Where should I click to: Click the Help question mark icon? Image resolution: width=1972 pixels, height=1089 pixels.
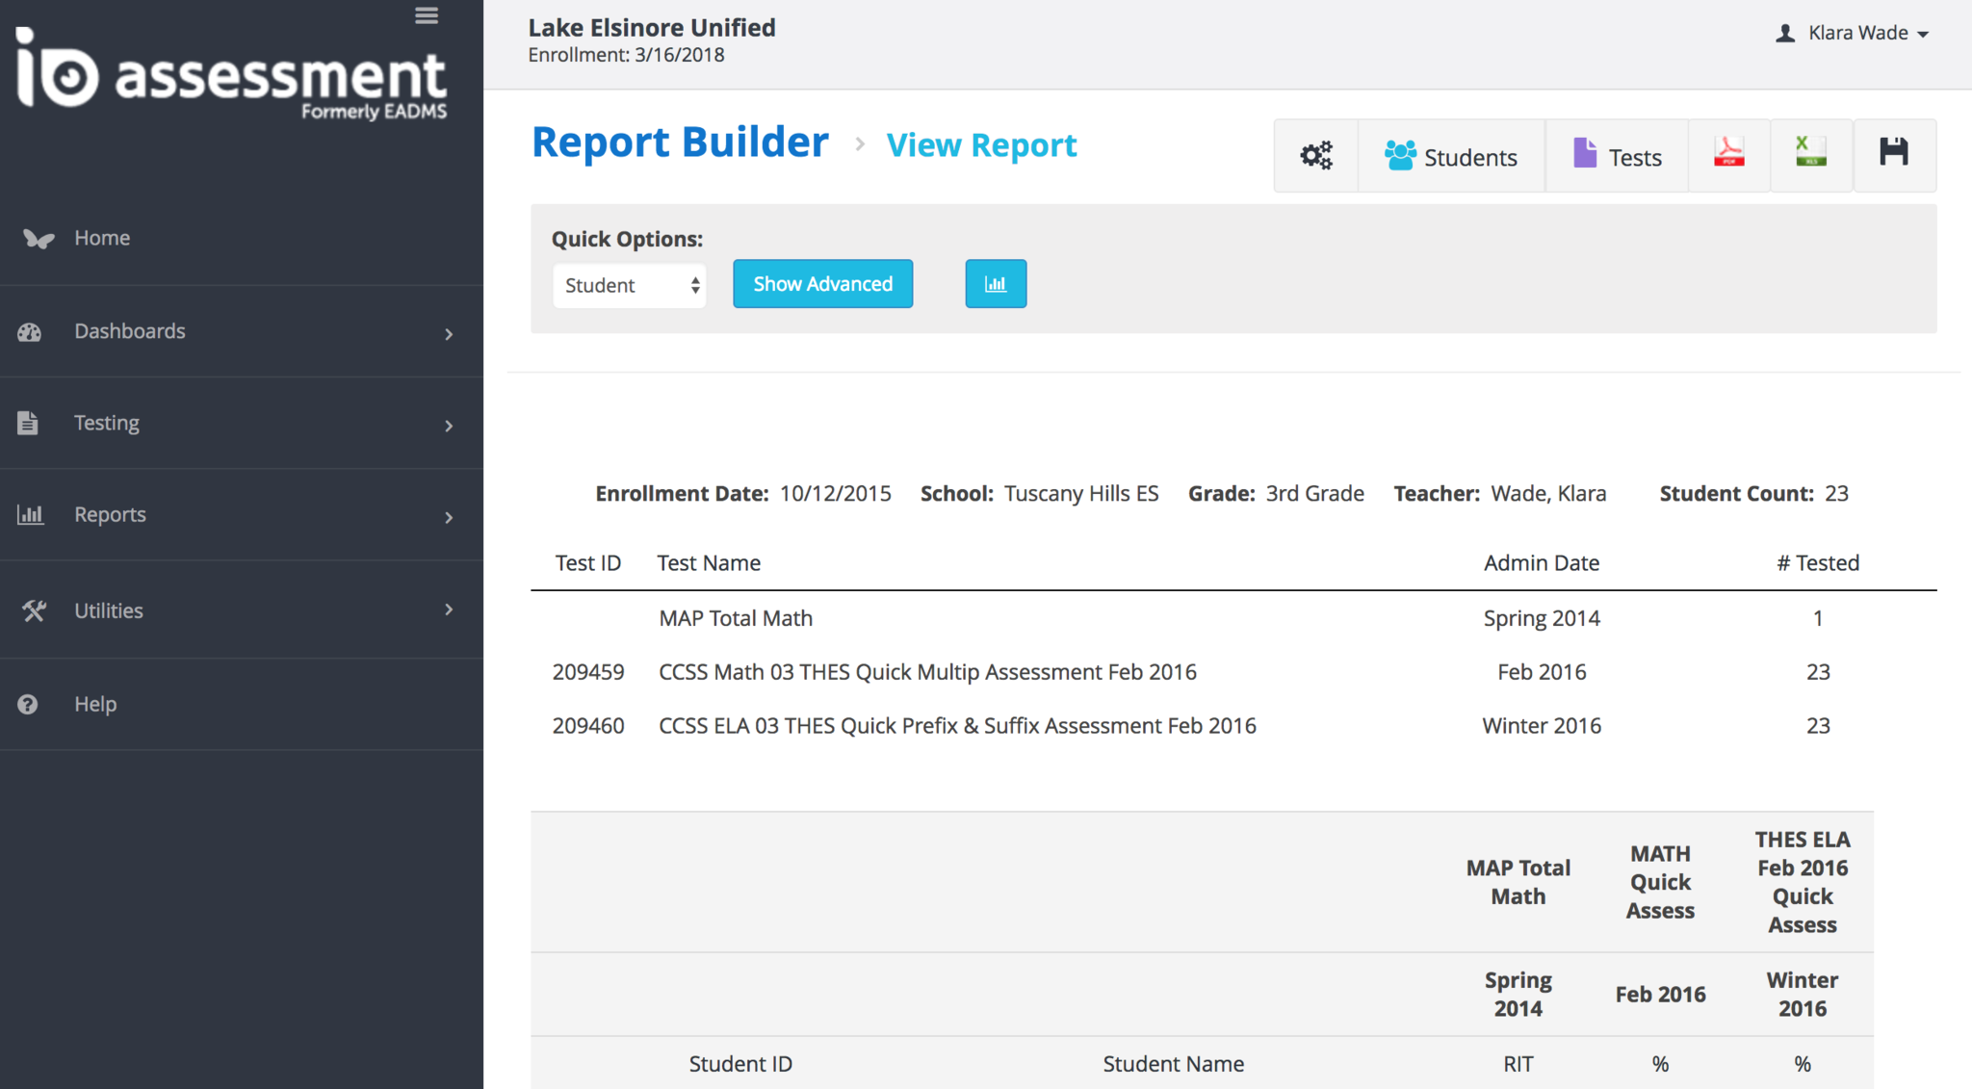click(x=28, y=704)
